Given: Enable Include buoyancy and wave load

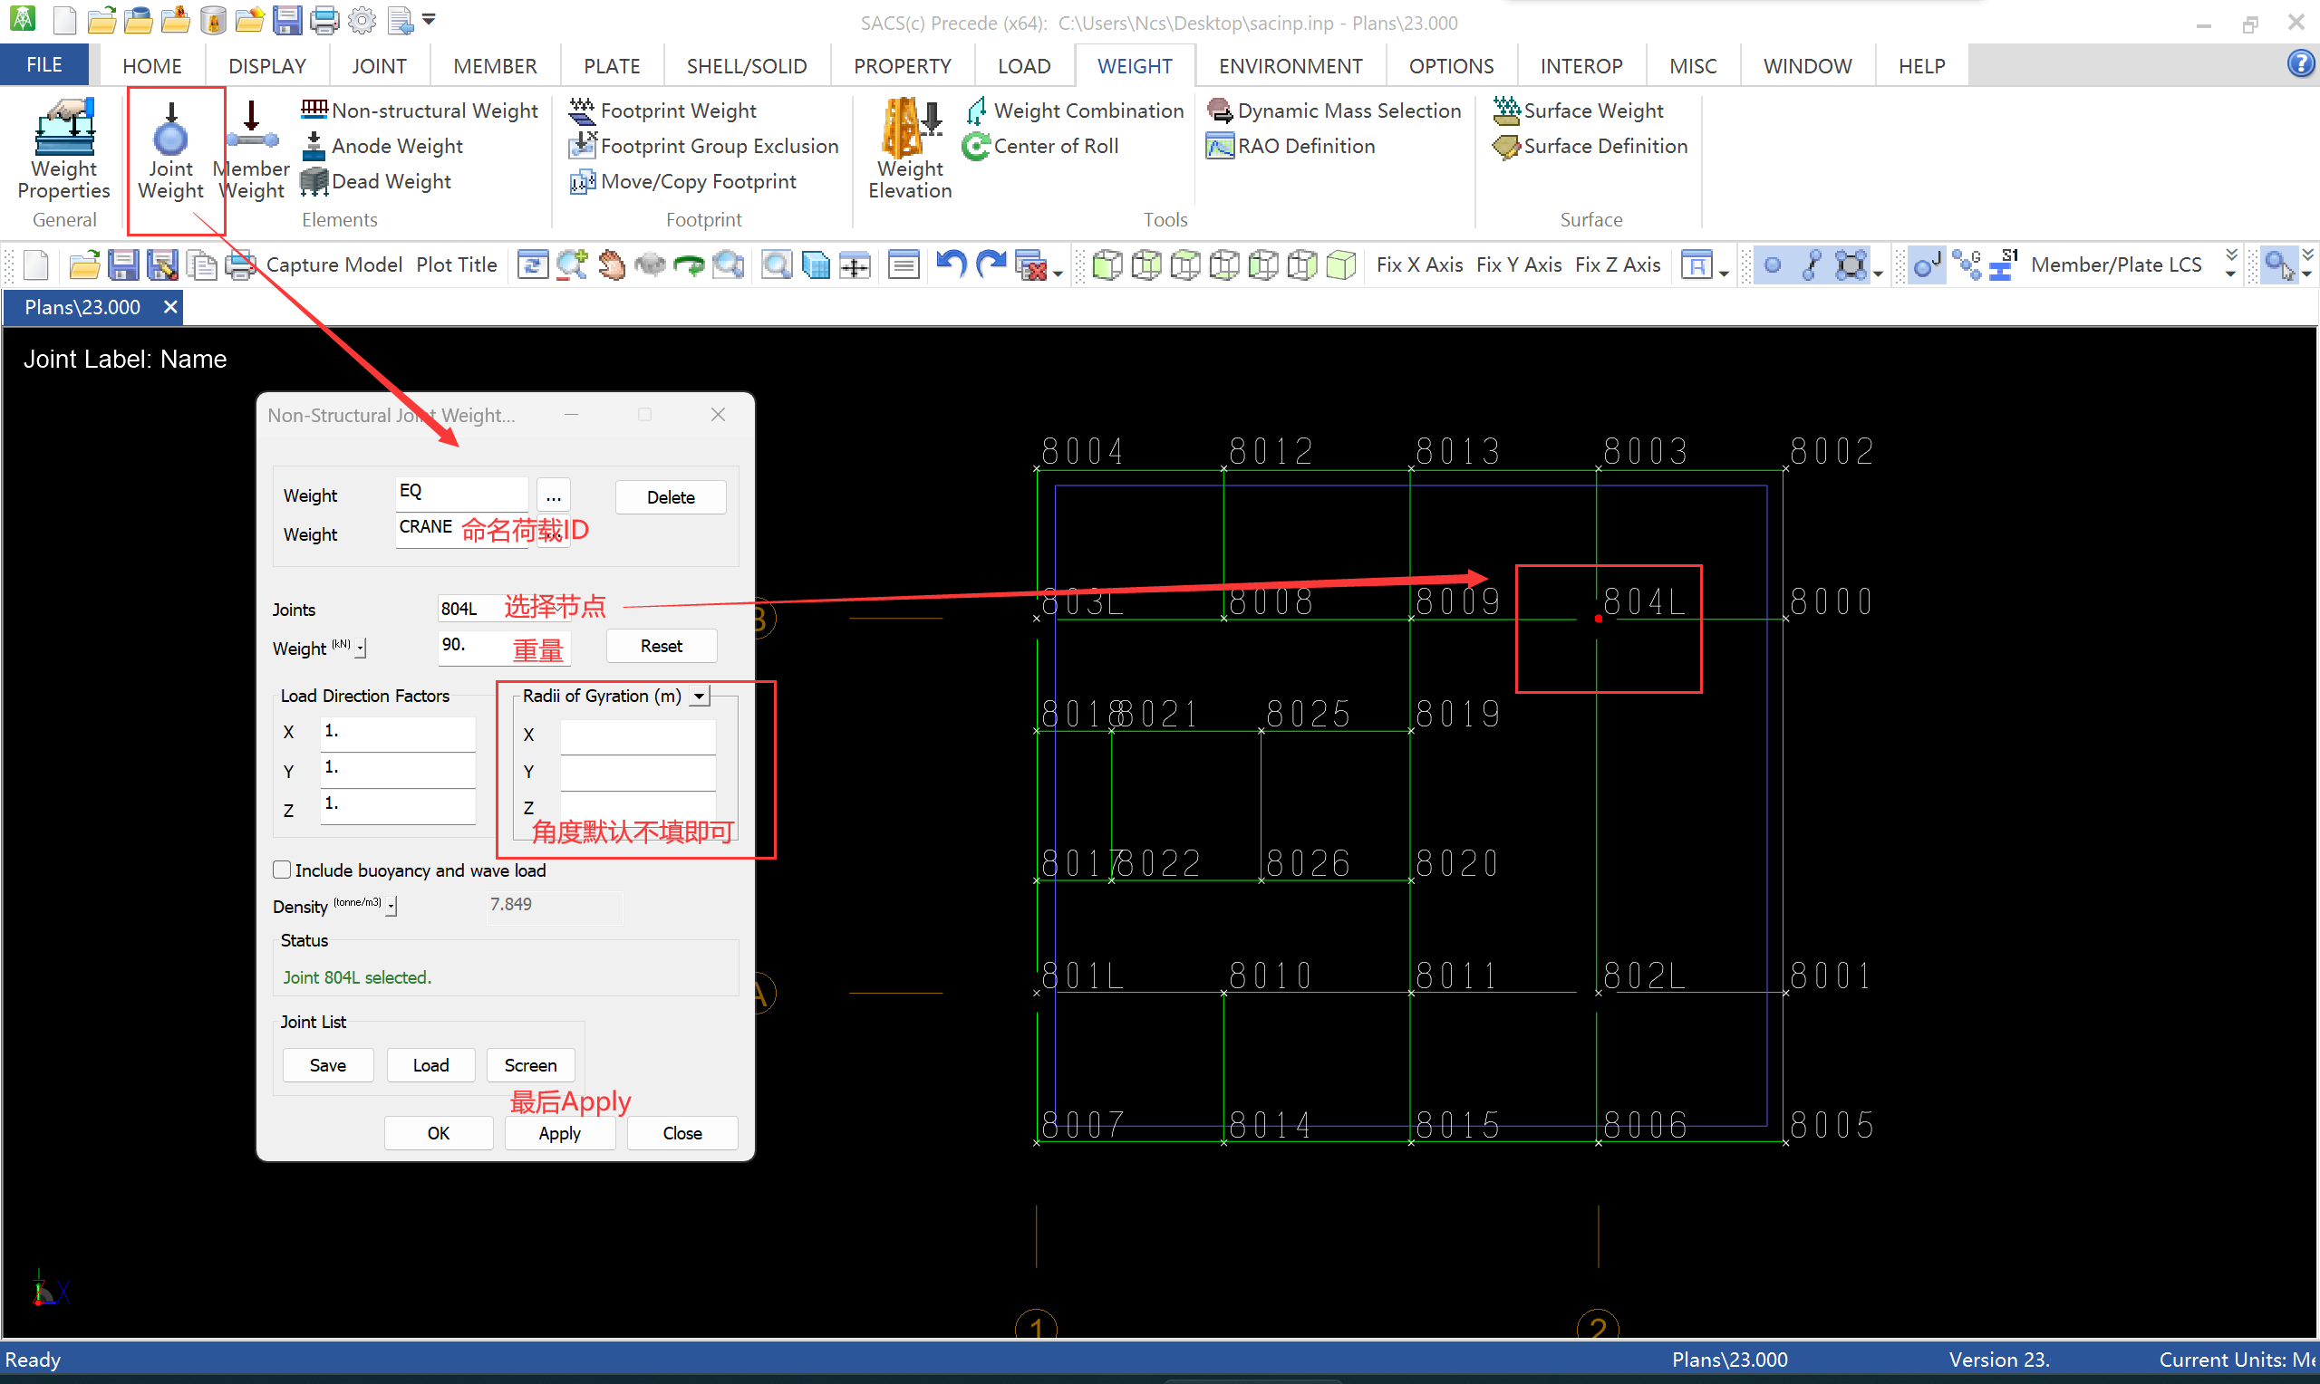Looking at the screenshot, I should click(282, 870).
